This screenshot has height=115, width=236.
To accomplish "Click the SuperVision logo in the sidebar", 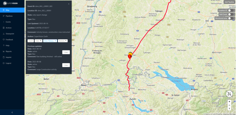I will click(x=10, y=3).
